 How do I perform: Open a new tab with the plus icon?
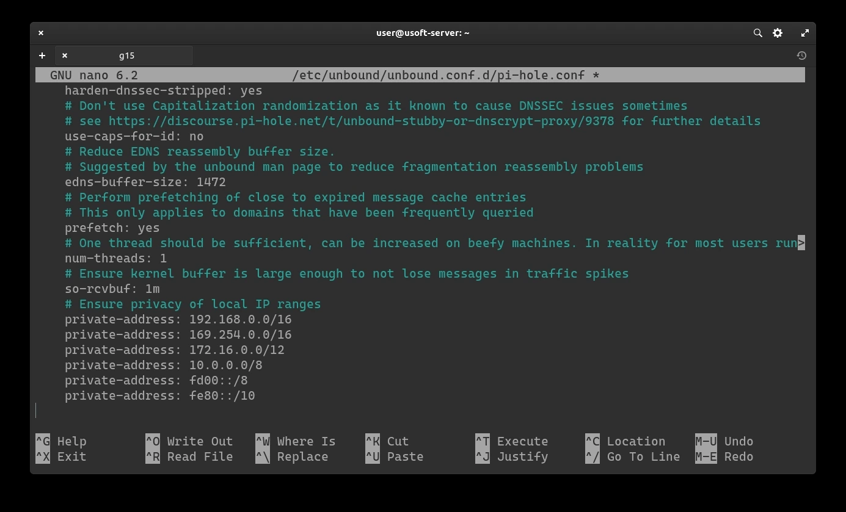[42, 56]
